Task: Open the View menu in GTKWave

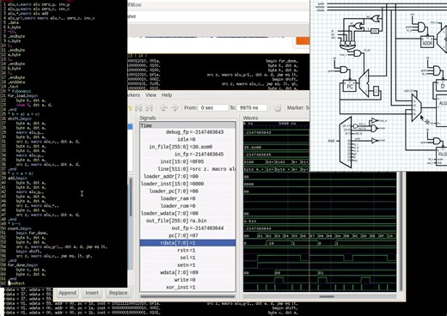Action: pos(150,95)
